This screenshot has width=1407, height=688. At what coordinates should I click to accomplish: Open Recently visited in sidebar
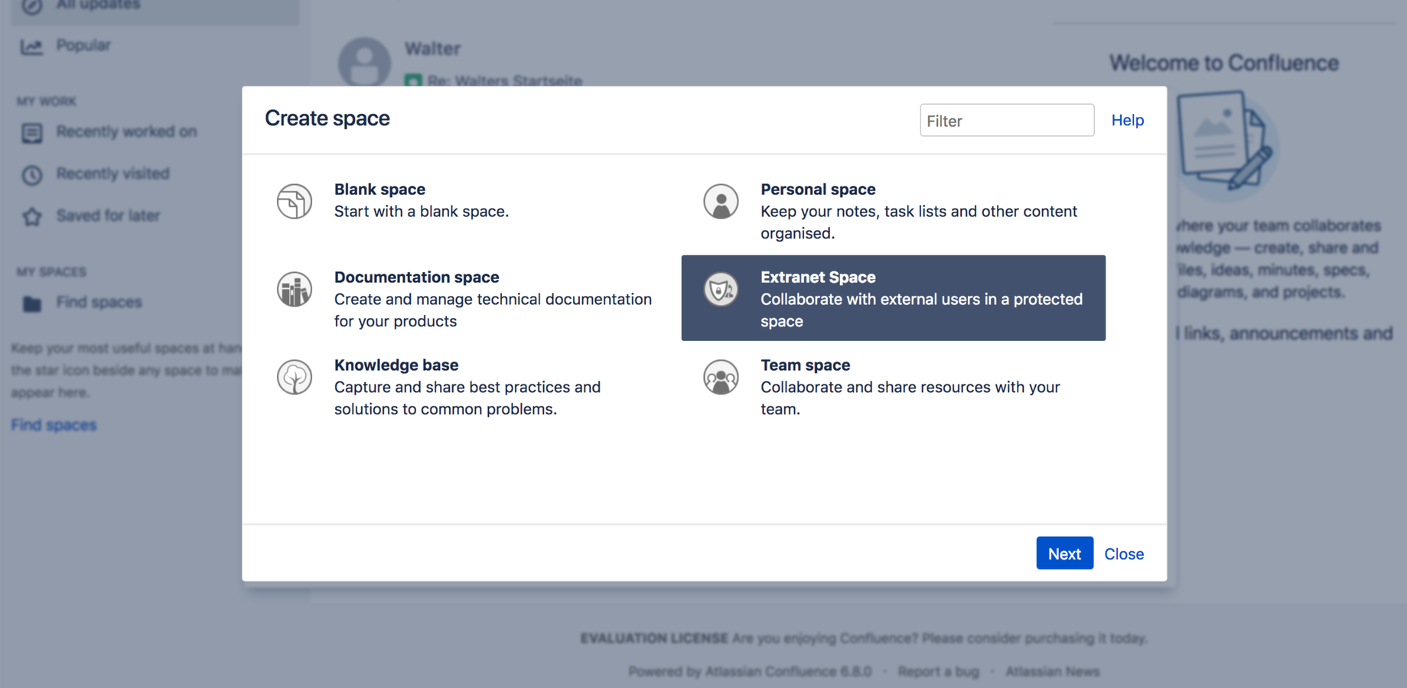112,174
